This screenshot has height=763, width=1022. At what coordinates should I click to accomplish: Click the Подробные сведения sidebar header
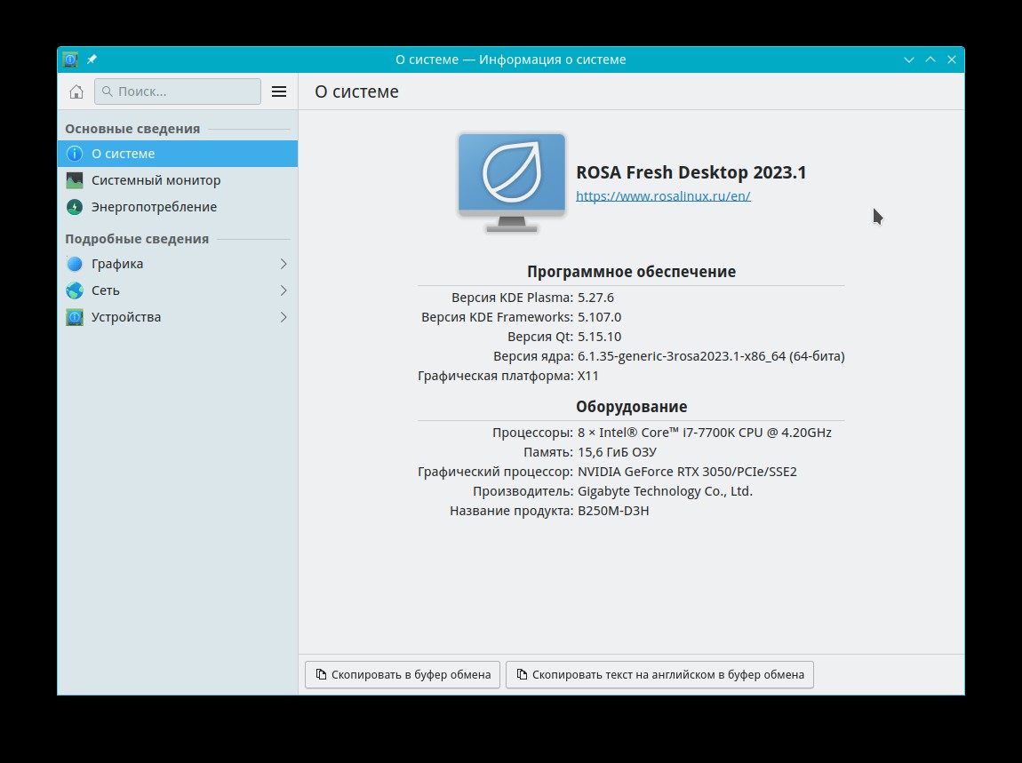(137, 239)
